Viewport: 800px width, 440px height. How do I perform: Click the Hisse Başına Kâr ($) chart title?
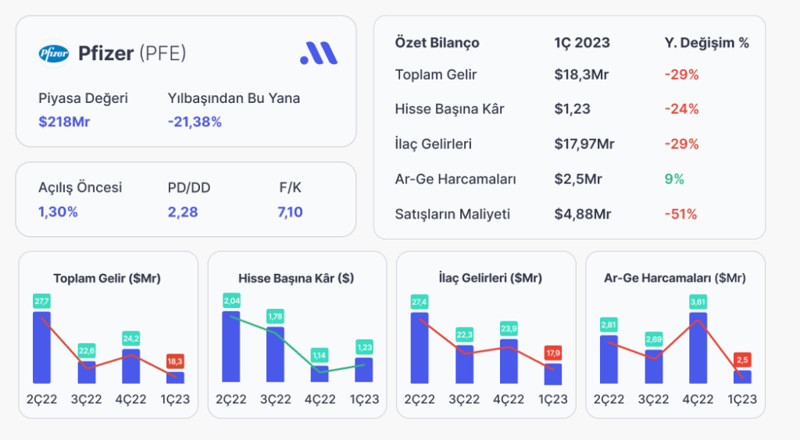tap(296, 279)
